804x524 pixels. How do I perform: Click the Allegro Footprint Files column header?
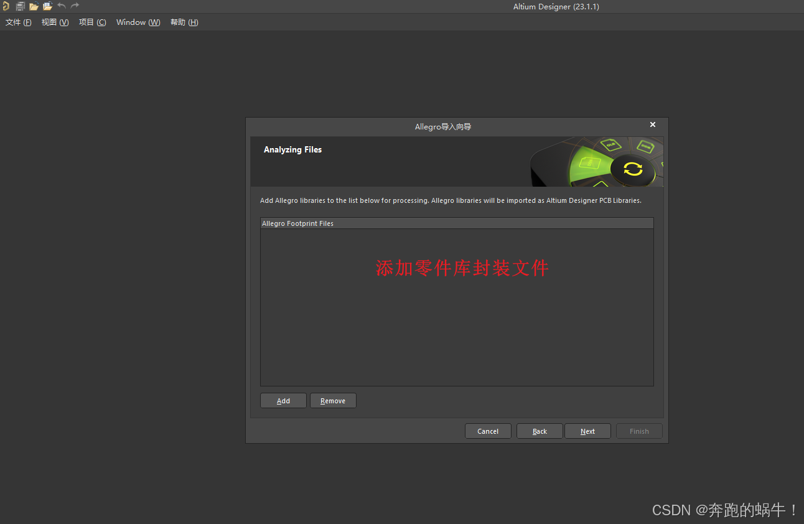[457, 223]
